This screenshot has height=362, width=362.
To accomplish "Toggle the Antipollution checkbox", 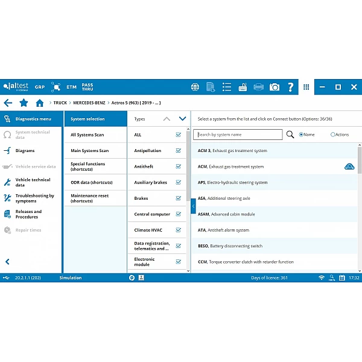I will click(x=178, y=150).
